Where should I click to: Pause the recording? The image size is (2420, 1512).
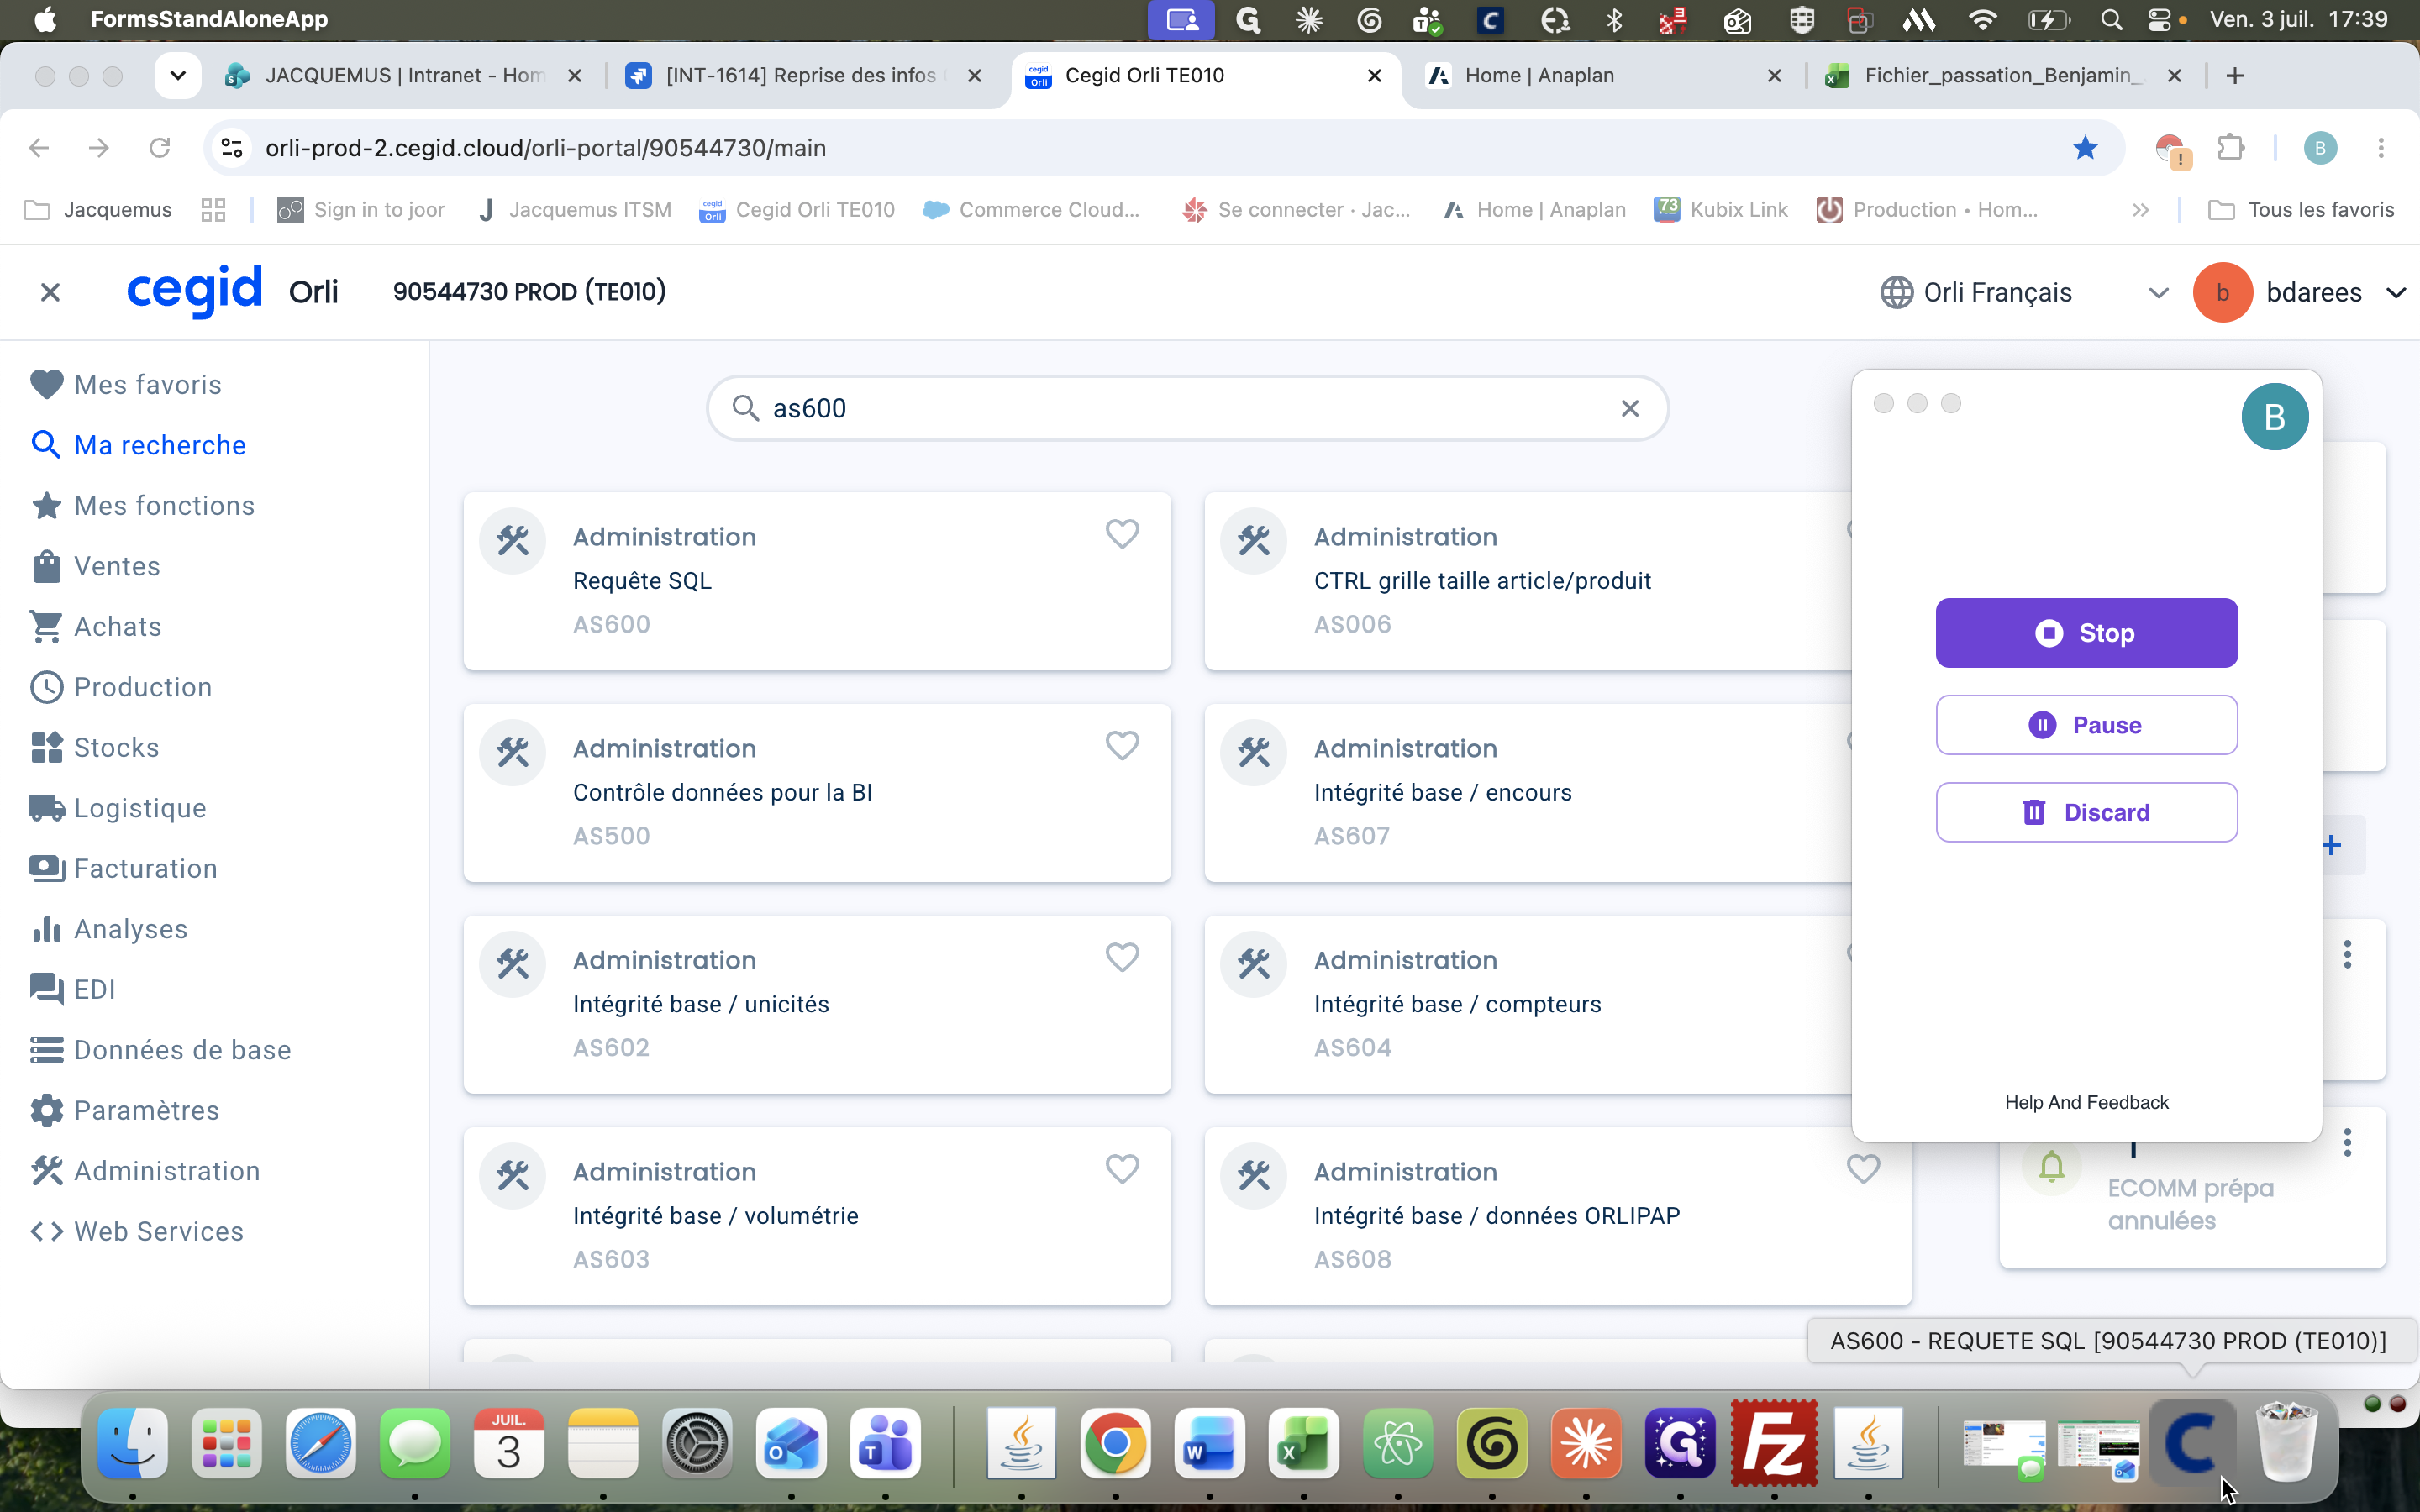2086,725
